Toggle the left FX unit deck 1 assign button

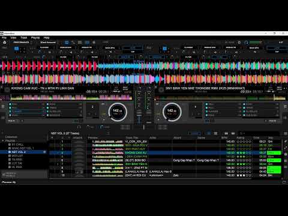pos(17,49)
